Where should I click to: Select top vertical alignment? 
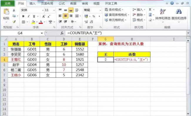(x=60, y=10)
